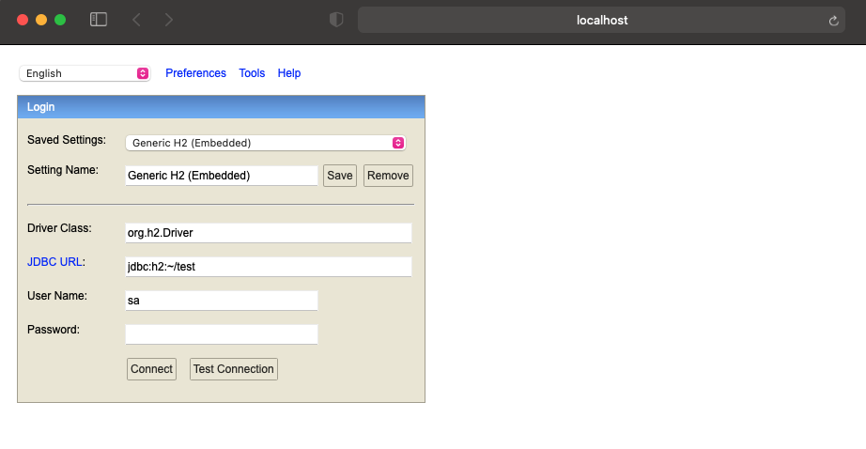Focus the Driver Class field
The image size is (866, 449).
(x=269, y=233)
